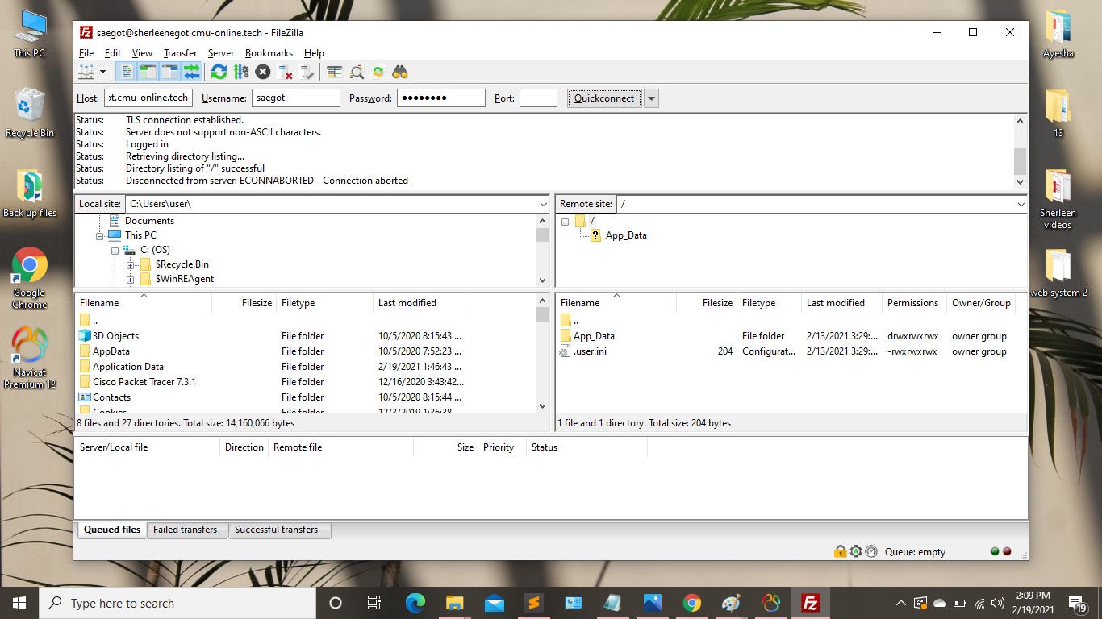Open the Local site path dropdown
Image resolution: width=1102 pixels, height=619 pixels.
click(x=543, y=205)
